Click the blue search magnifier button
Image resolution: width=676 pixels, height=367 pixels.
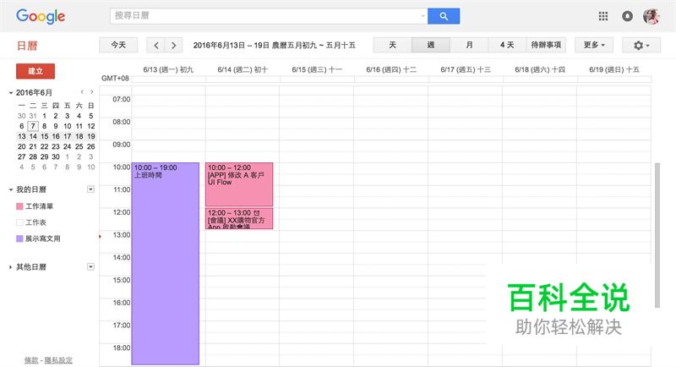coord(444,16)
